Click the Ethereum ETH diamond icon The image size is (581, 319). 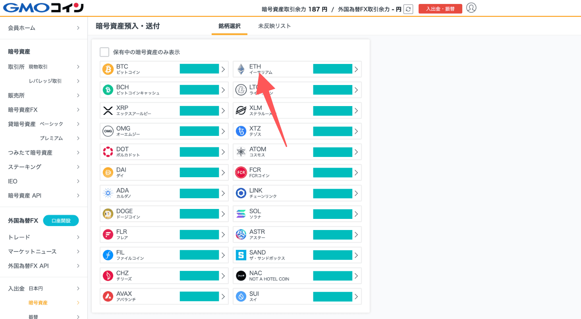[241, 69]
